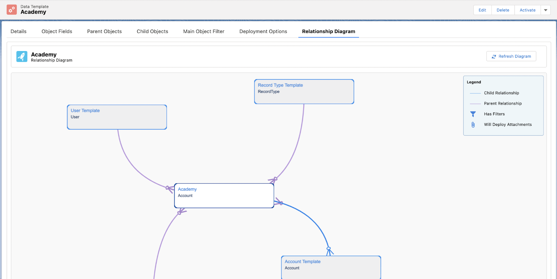Screen dimensions: 557x279
Task: Open the dropdown arrow next to Activate
Action: pyautogui.click(x=546, y=10)
